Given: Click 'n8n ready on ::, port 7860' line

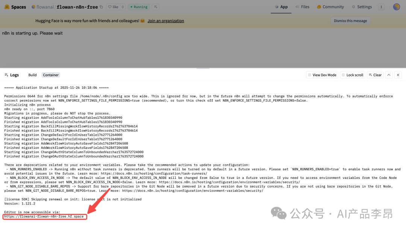Looking at the screenshot, I should [29, 109].
